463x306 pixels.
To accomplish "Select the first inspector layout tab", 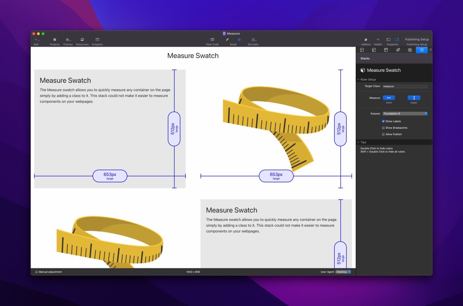I will pos(362,50).
